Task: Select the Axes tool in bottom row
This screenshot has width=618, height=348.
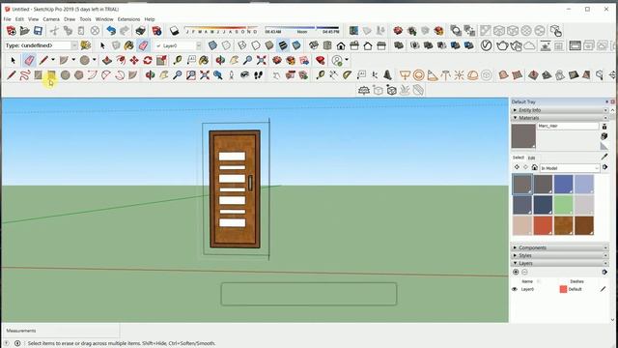Action: coord(374,75)
